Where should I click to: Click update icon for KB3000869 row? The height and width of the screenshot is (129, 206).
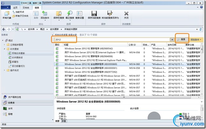click(x=57, y=64)
